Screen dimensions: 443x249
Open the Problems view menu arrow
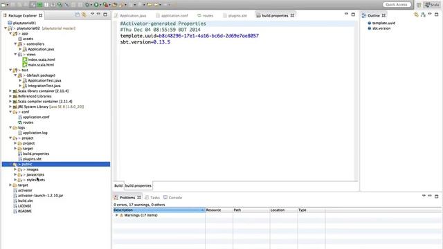(x=424, y=196)
